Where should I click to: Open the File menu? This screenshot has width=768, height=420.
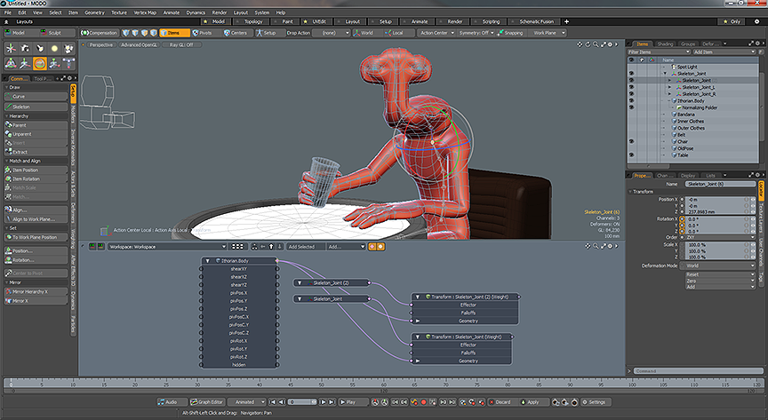(x=8, y=12)
